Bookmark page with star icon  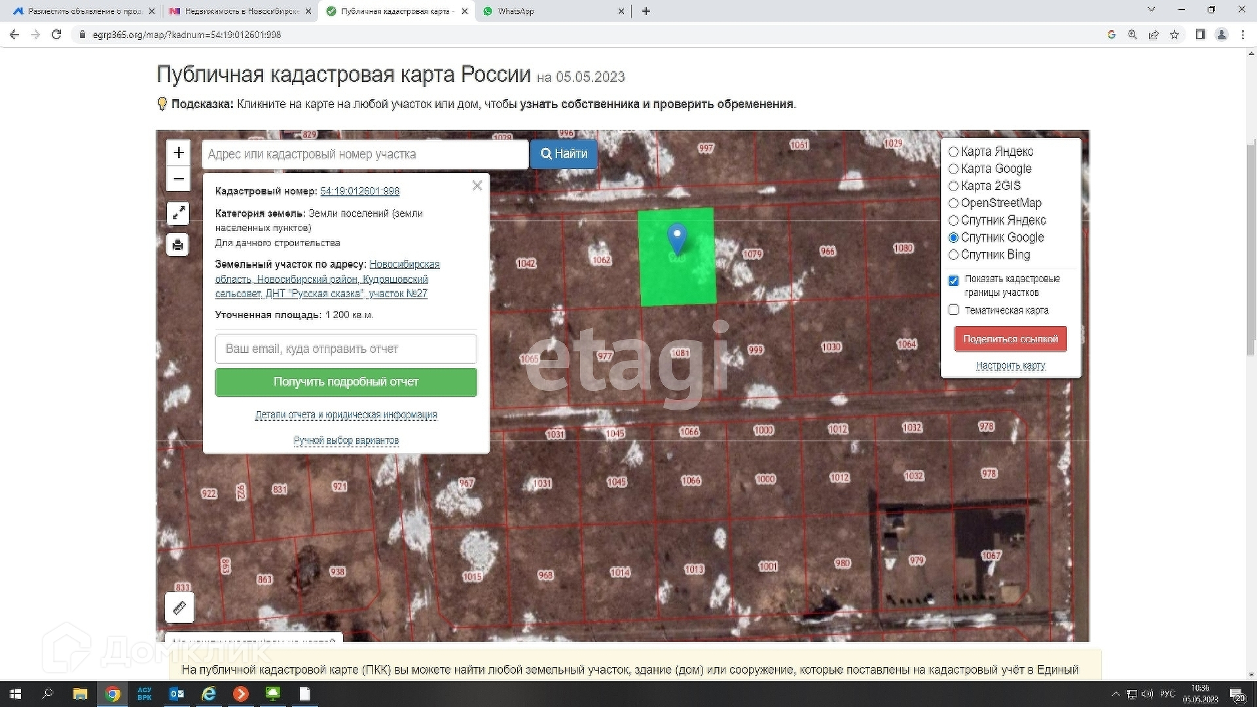click(x=1175, y=35)
